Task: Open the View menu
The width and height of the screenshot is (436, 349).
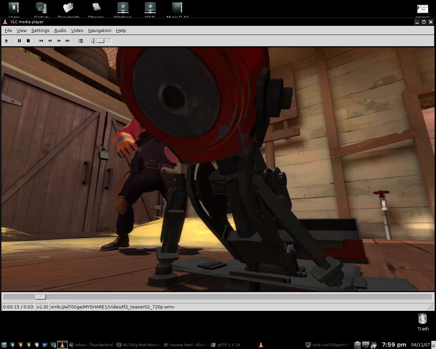Action: coord(21,31)
